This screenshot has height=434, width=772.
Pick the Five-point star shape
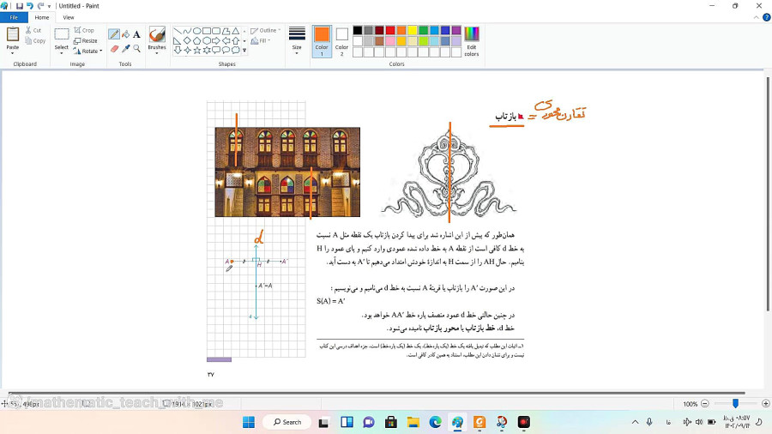point(197,50)
